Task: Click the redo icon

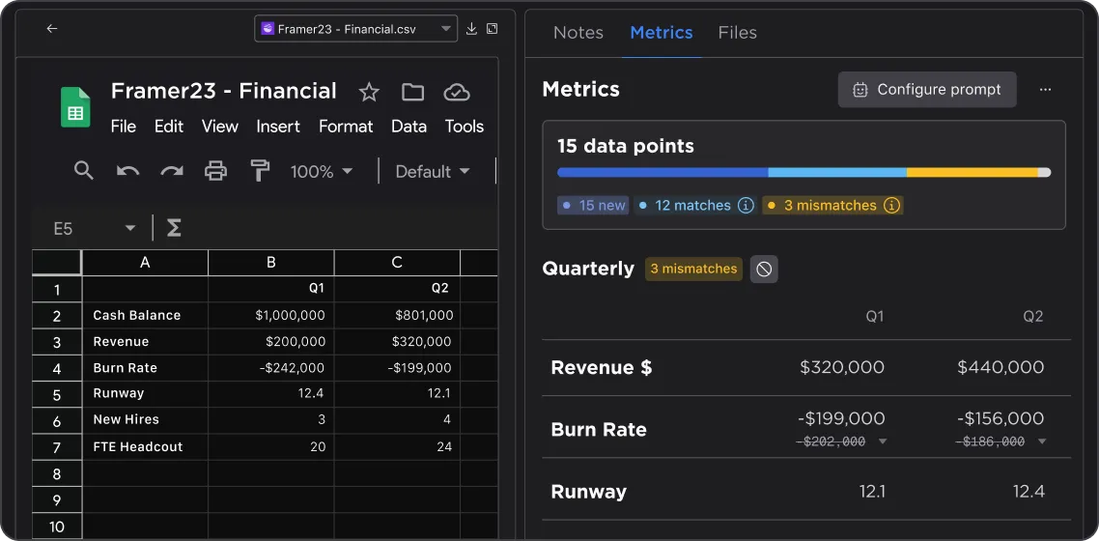Action: [172, 170]
